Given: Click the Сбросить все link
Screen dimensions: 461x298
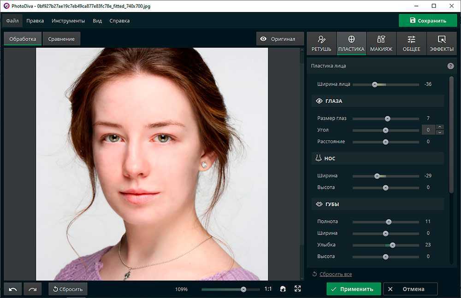Looking at the screenshot, I should 335,274.
